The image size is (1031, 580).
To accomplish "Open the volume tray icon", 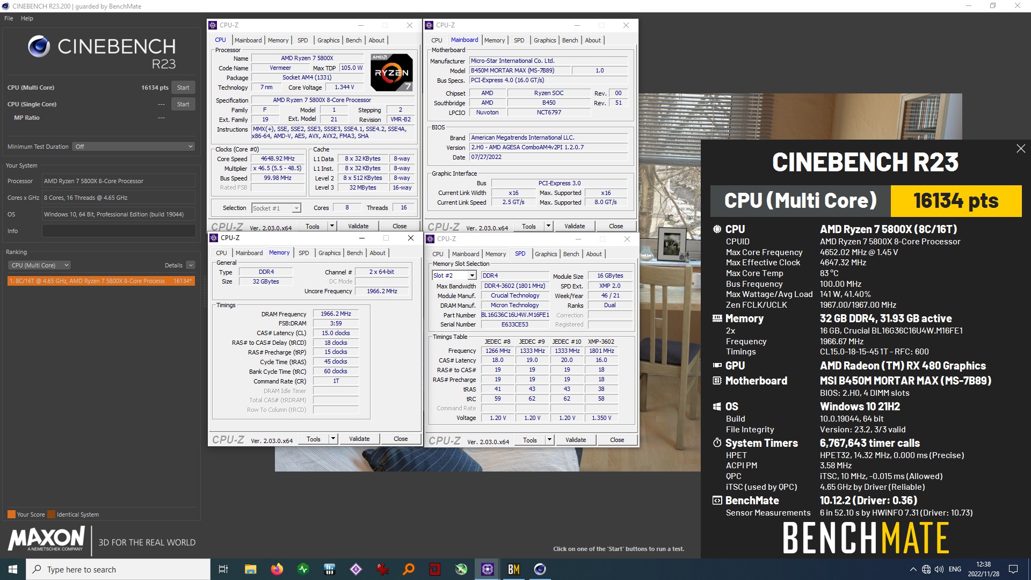I will click(939, 569).
